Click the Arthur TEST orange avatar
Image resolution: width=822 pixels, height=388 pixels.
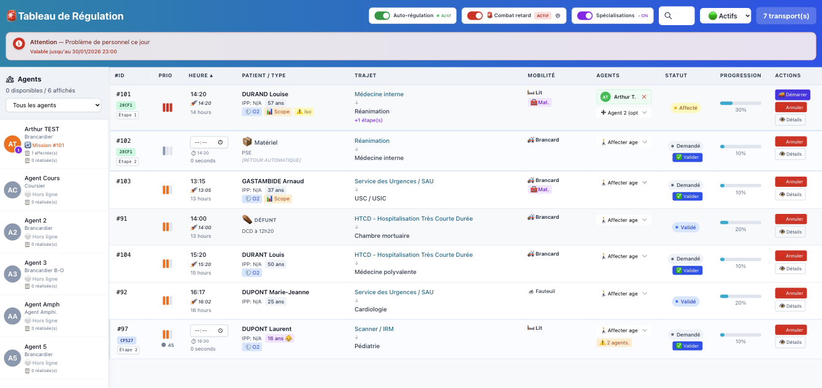[x=12, y=143]
